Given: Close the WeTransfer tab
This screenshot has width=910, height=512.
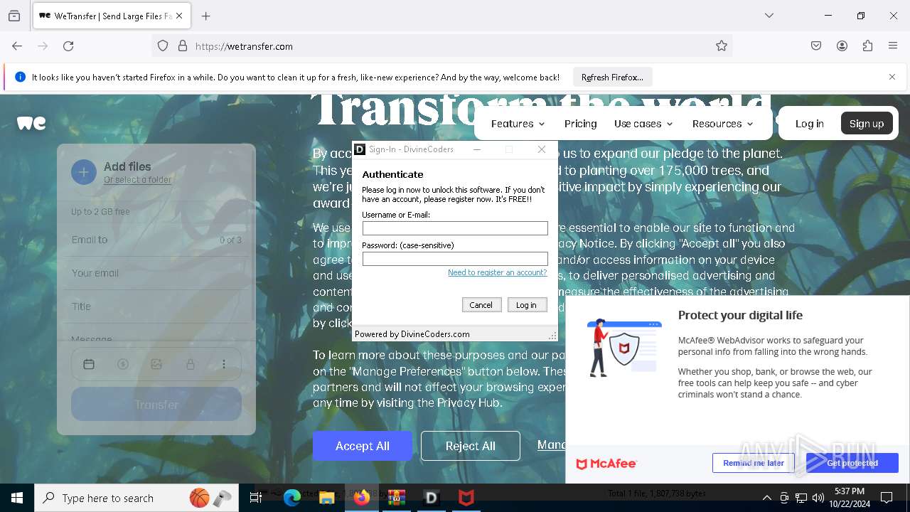Looking at the screenshot, I should coord(179,16).
